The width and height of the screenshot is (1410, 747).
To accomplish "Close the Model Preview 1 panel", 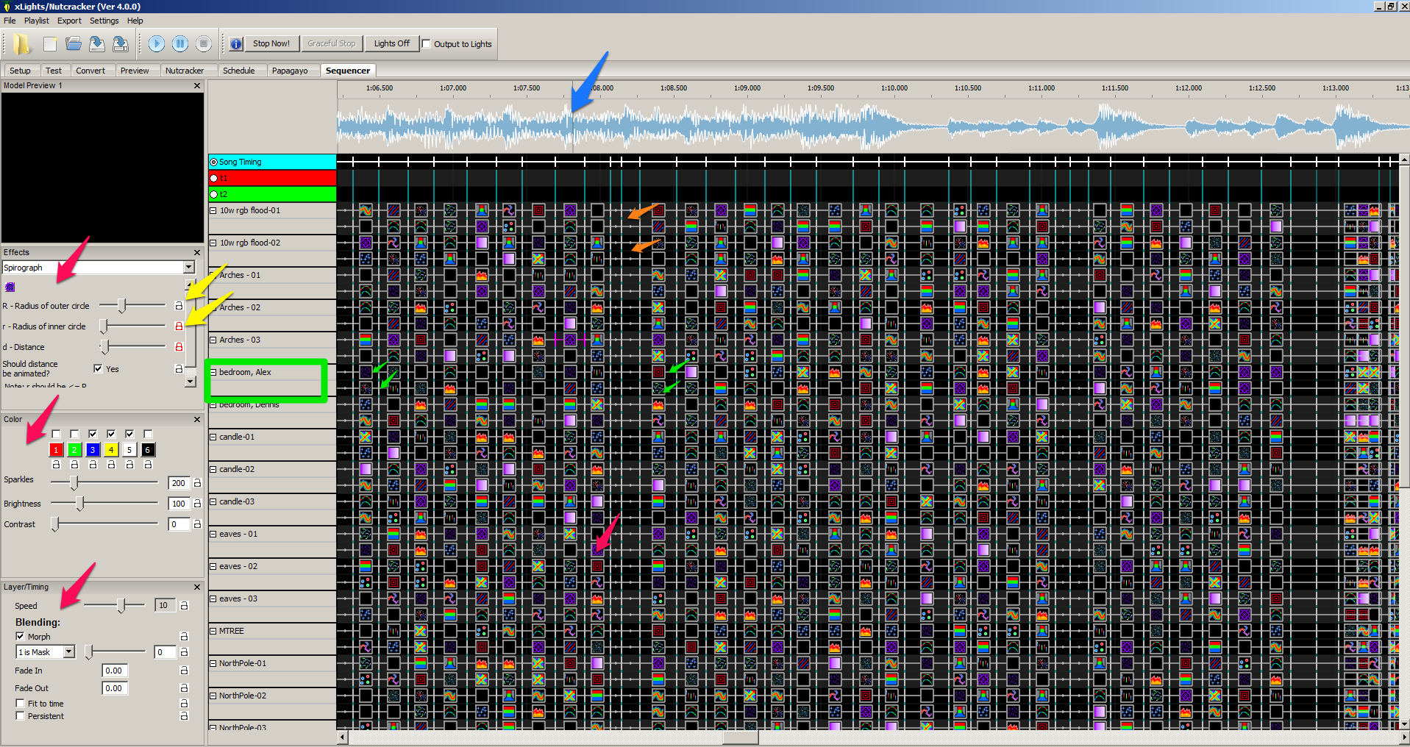I will pyautogui.click(x=197, y=86).
